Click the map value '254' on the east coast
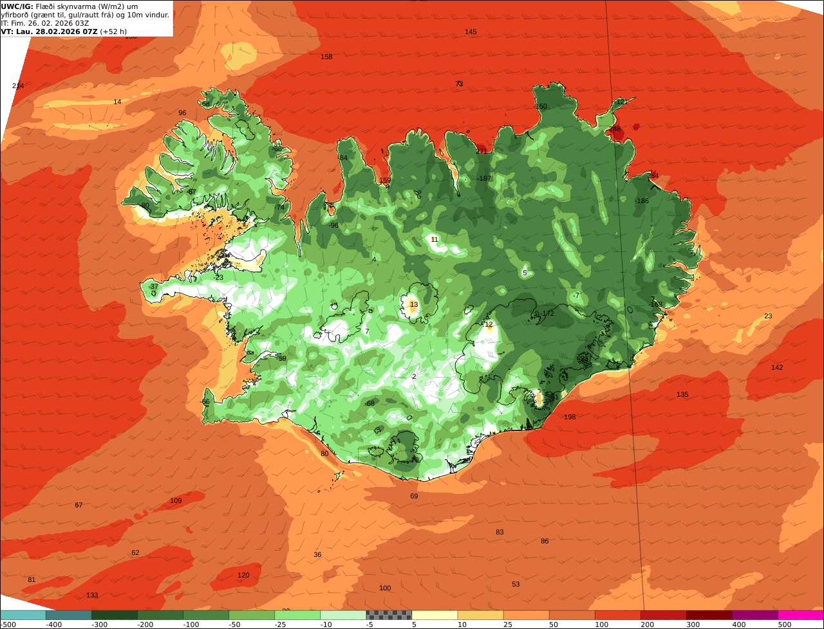This screenshot has width=824, height=629. point(653,176)
